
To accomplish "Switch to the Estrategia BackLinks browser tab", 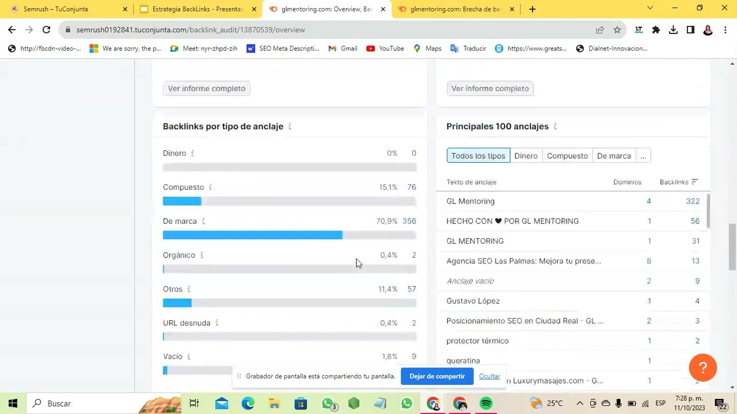I will coord(197,9).
